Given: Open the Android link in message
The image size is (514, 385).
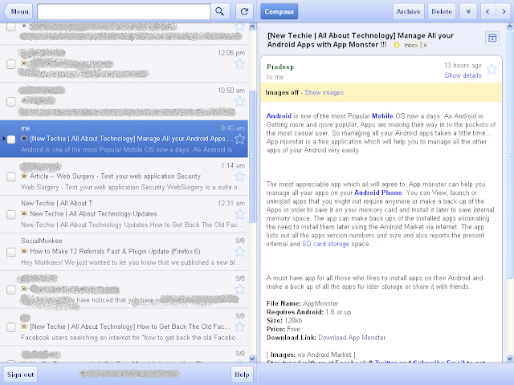Looking at the screenshot, I should point(279,115).
